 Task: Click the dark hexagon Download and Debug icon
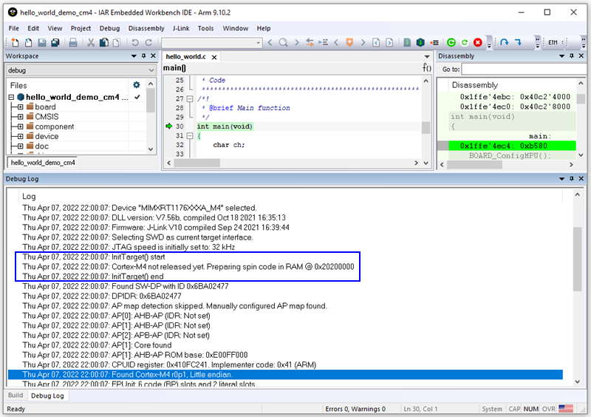pos(420,42)
